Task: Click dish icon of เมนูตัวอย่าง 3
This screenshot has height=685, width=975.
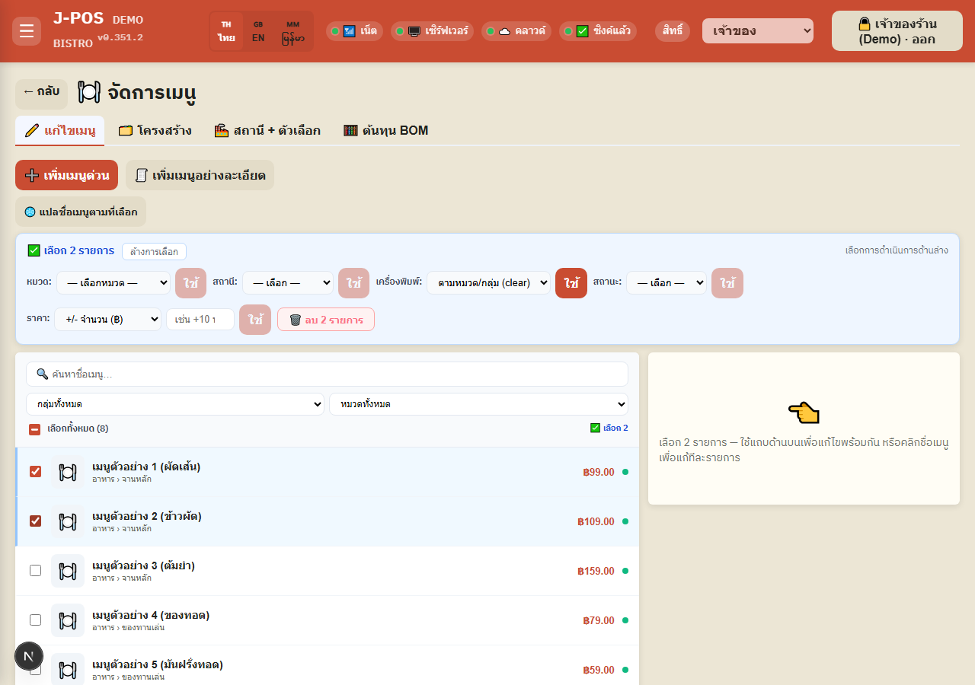Action: click(x=68, y=571)
